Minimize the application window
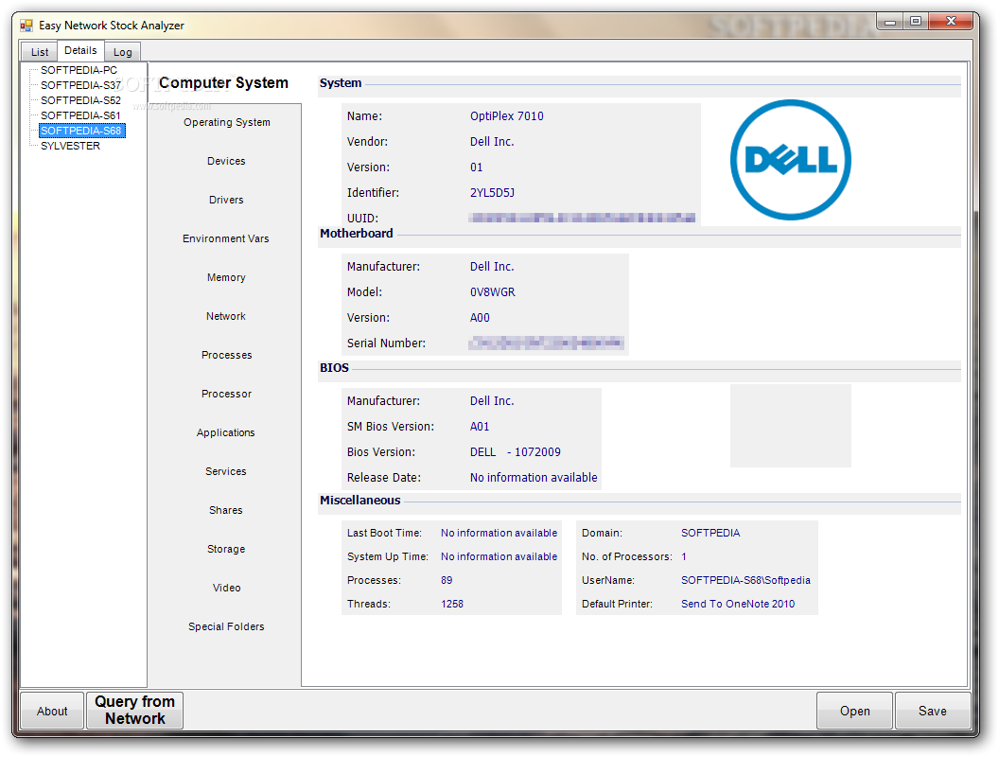Screen dimensions: 999x757 point(890,22)
